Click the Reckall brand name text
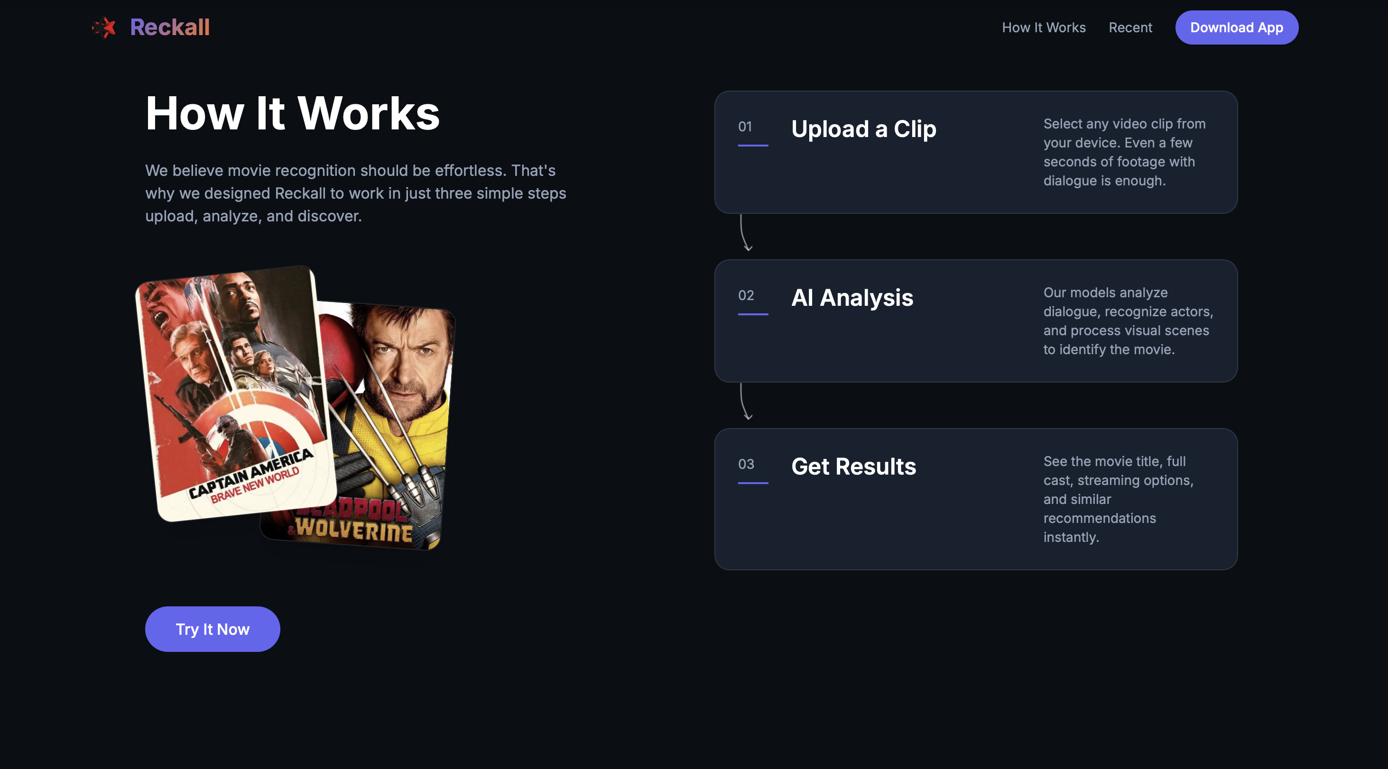Viewport: 1388px width, 769px height. [x=170, y=27]
